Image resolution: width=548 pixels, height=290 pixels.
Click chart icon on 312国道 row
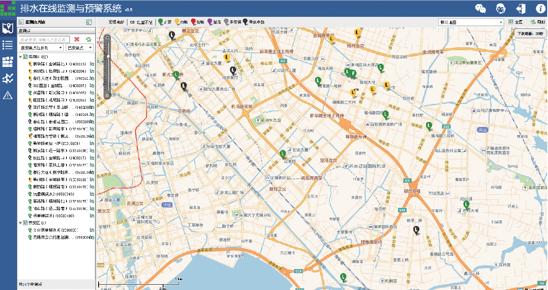pyautogui.click(x=92, y=85)
